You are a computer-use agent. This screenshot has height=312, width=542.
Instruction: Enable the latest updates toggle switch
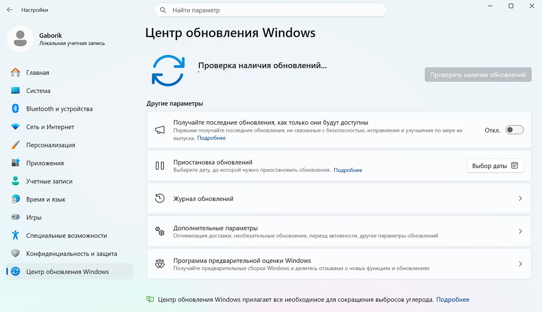click(x=515, y=130)
